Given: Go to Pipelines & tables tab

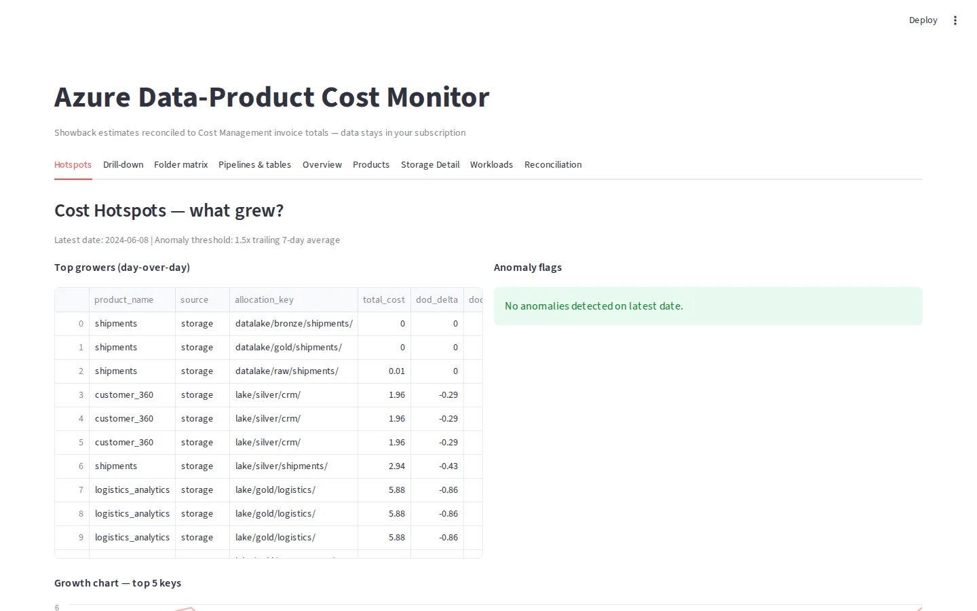Looking at the screenshot, I should pyautogui.click(x=254, y=164).
